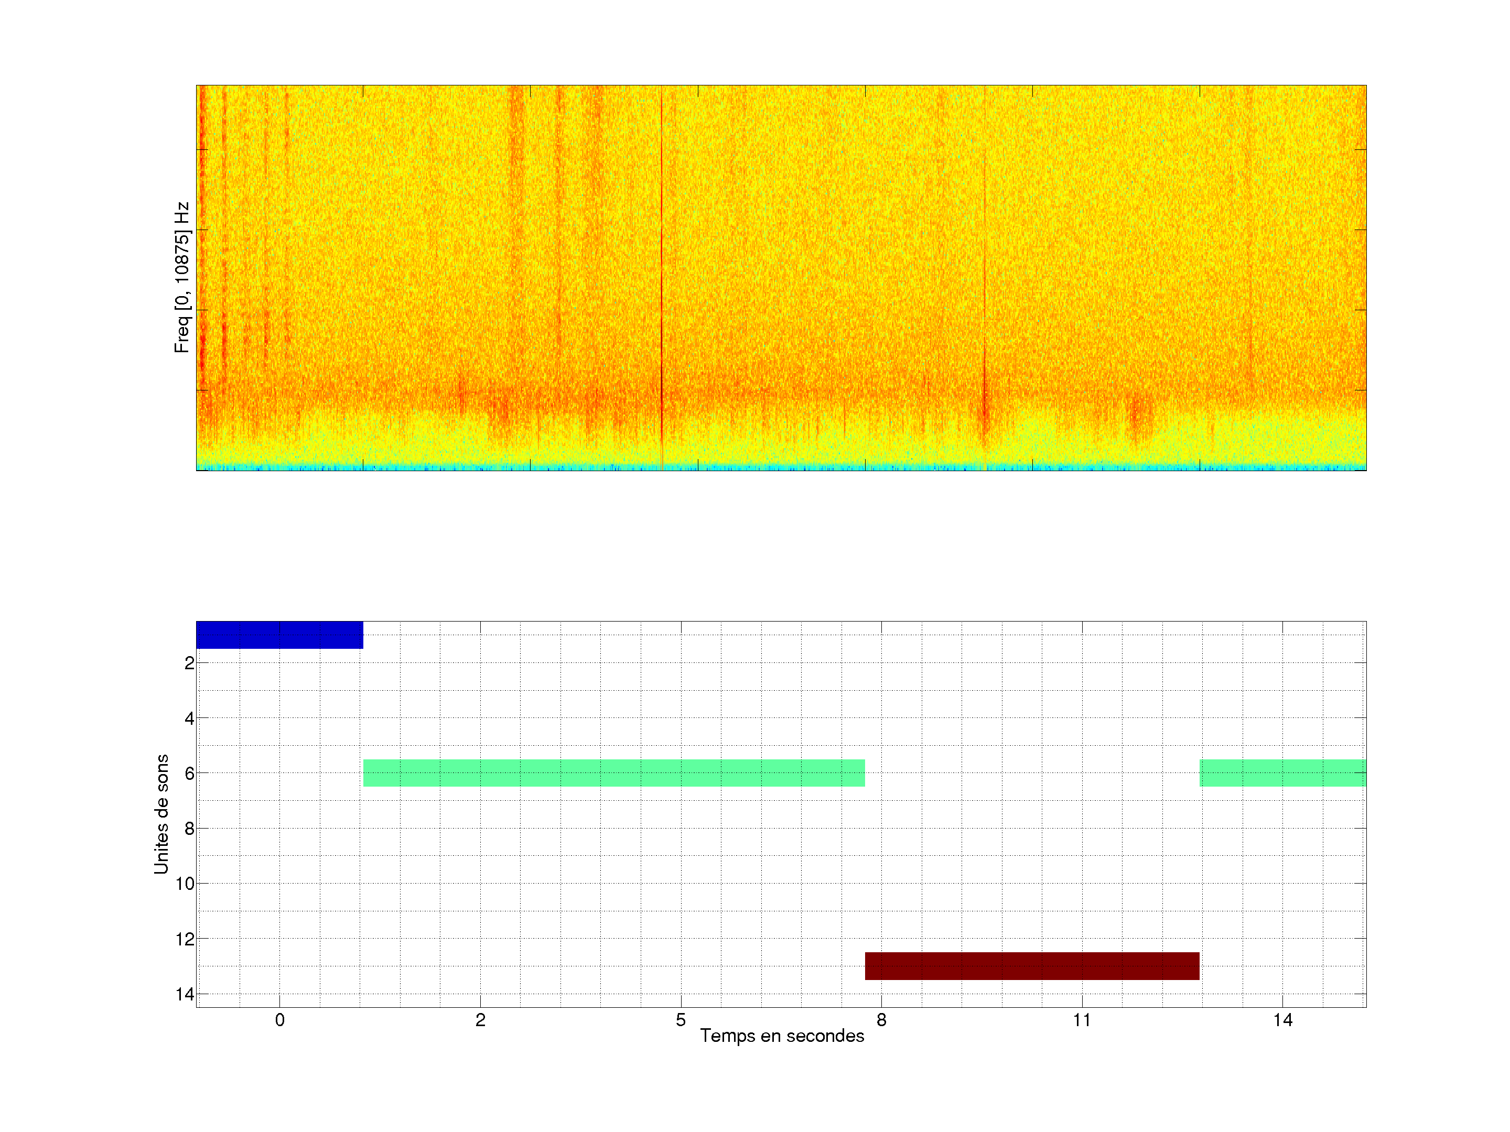1510x1132 pixels.
Task: Click the y-axis tick label 10
Action: (185, 884)
